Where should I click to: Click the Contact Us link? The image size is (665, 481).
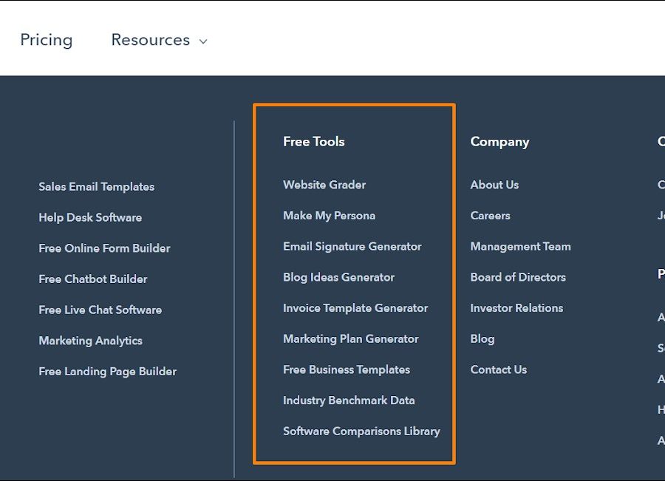click(498, 369)
